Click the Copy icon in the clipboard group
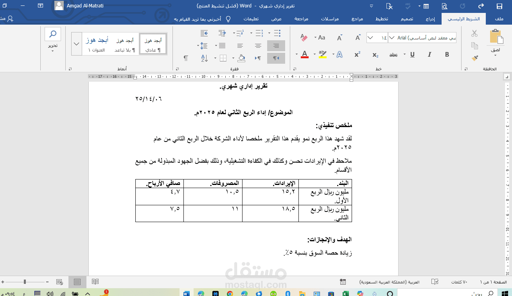Viewport: 512px width, 296px height. (x=474, y=46)
